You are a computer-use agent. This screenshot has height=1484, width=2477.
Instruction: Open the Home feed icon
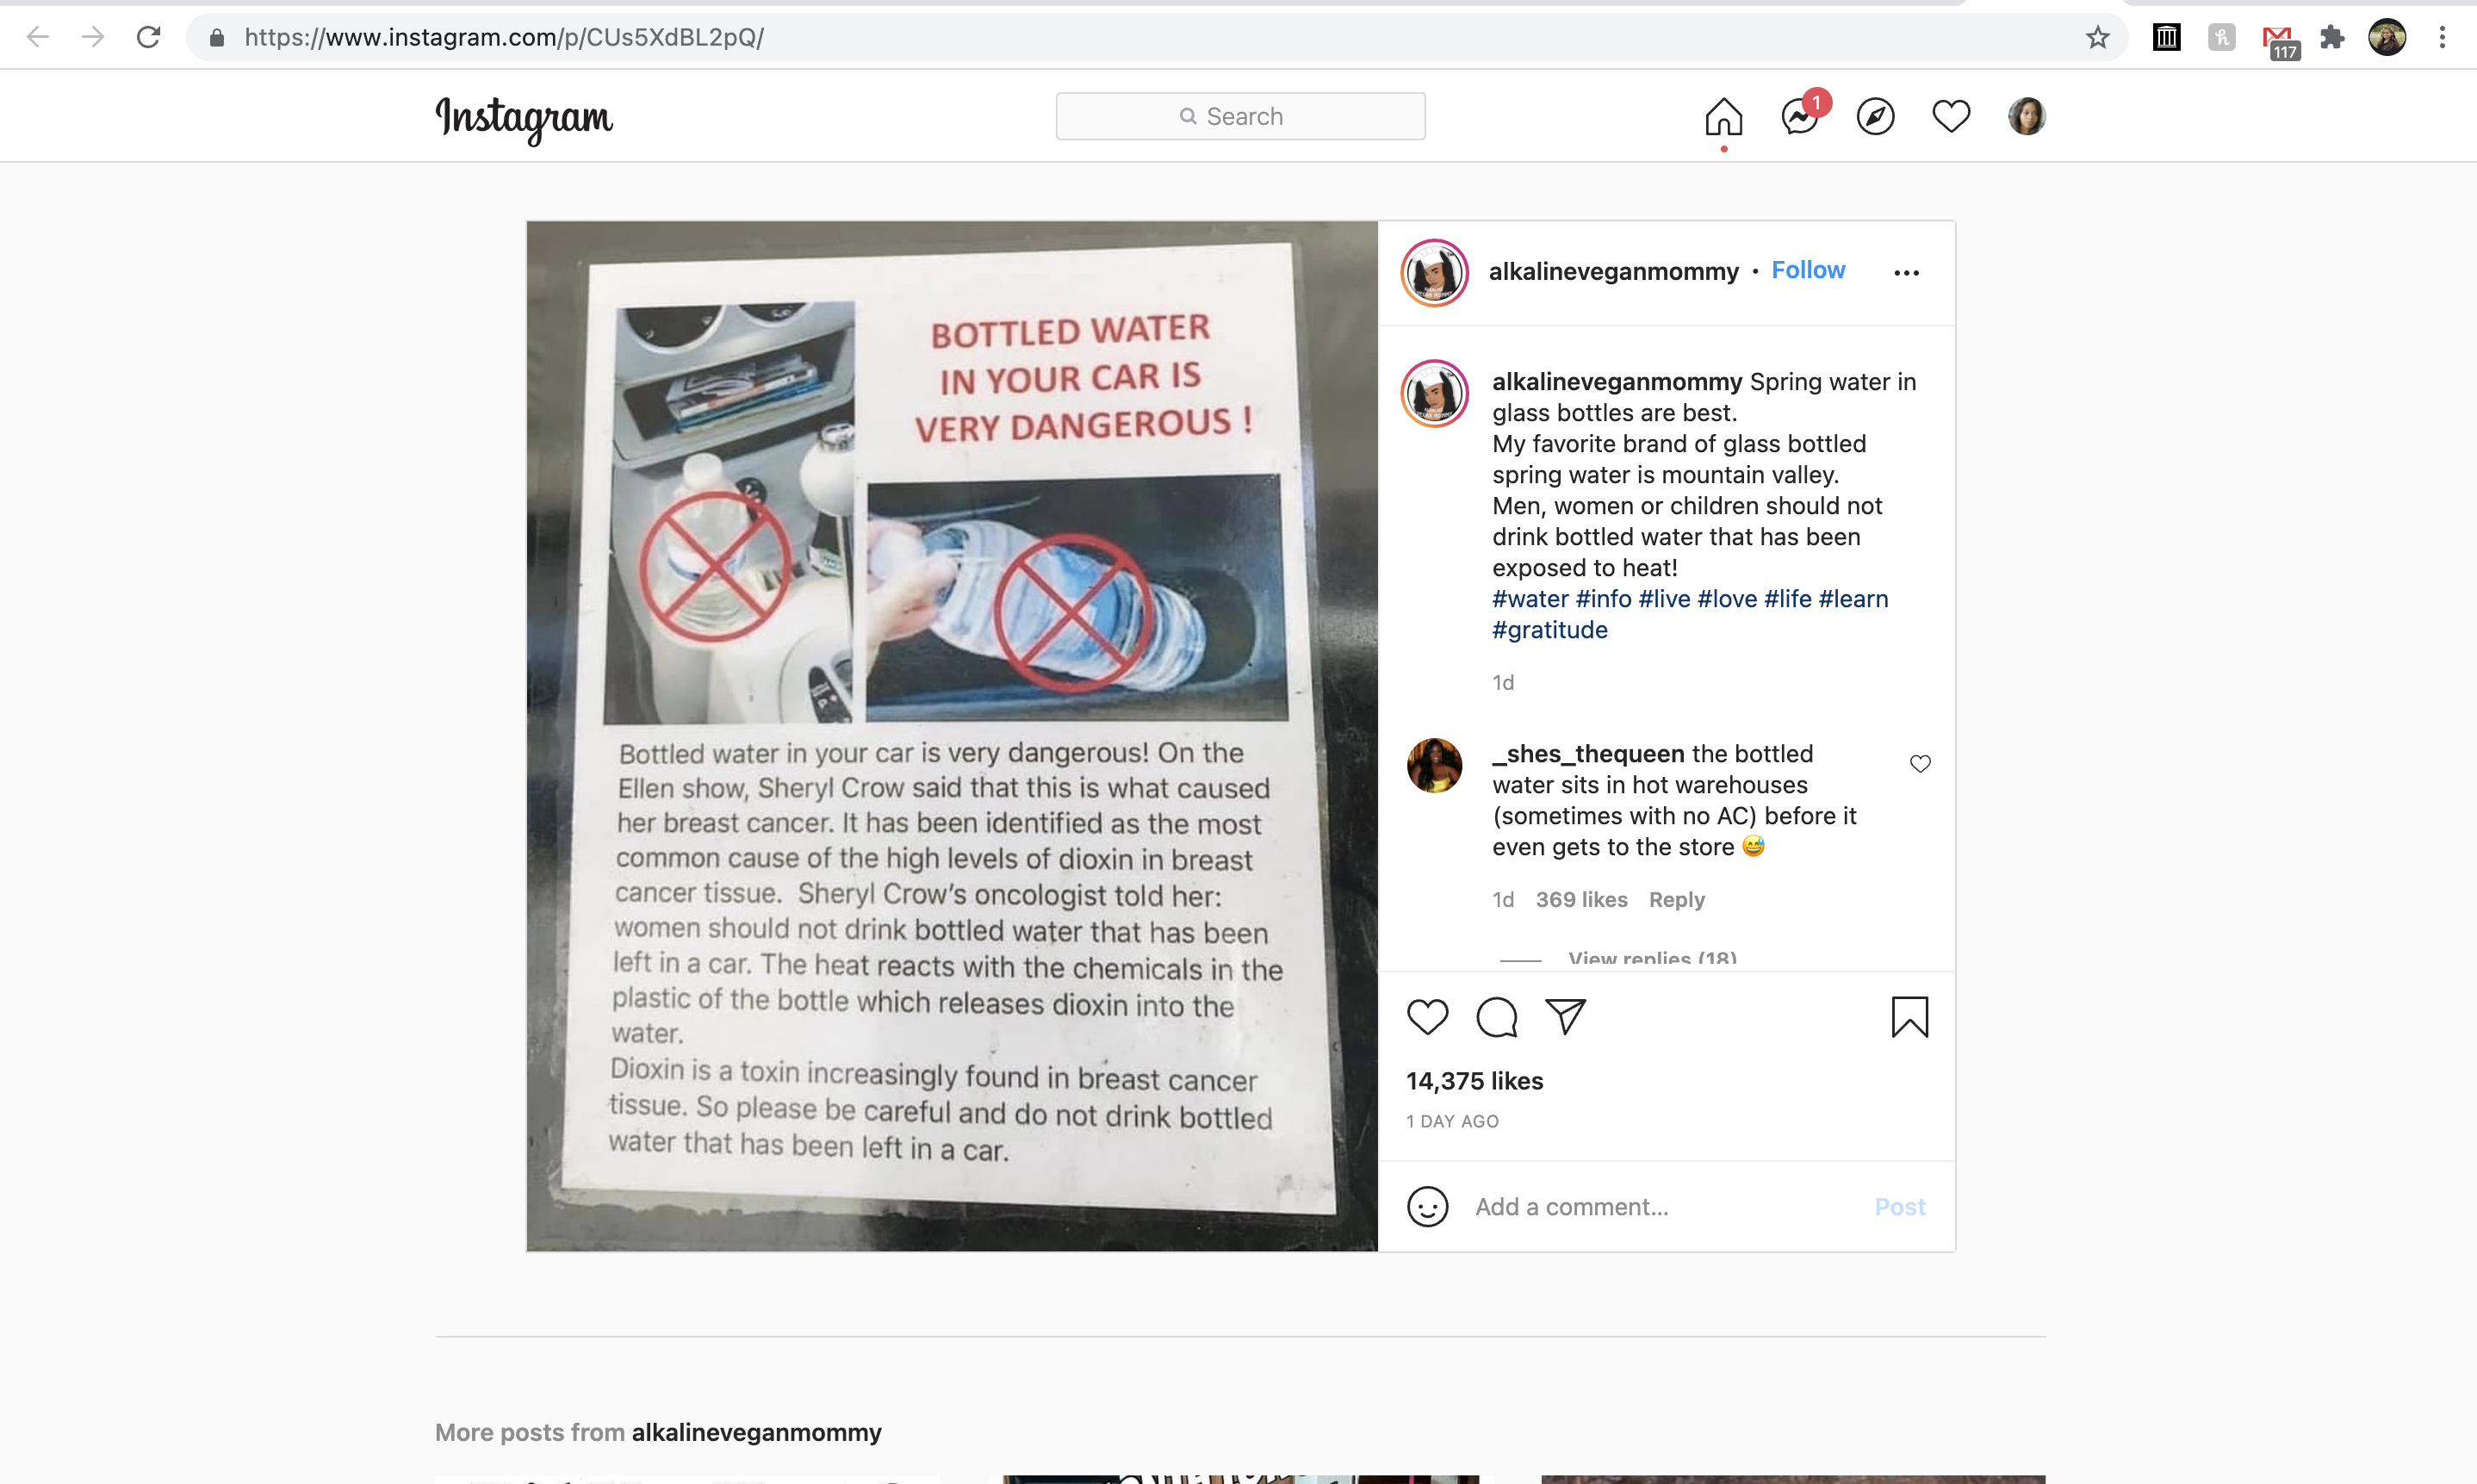pyautogui.click(x=1722, y=117)
